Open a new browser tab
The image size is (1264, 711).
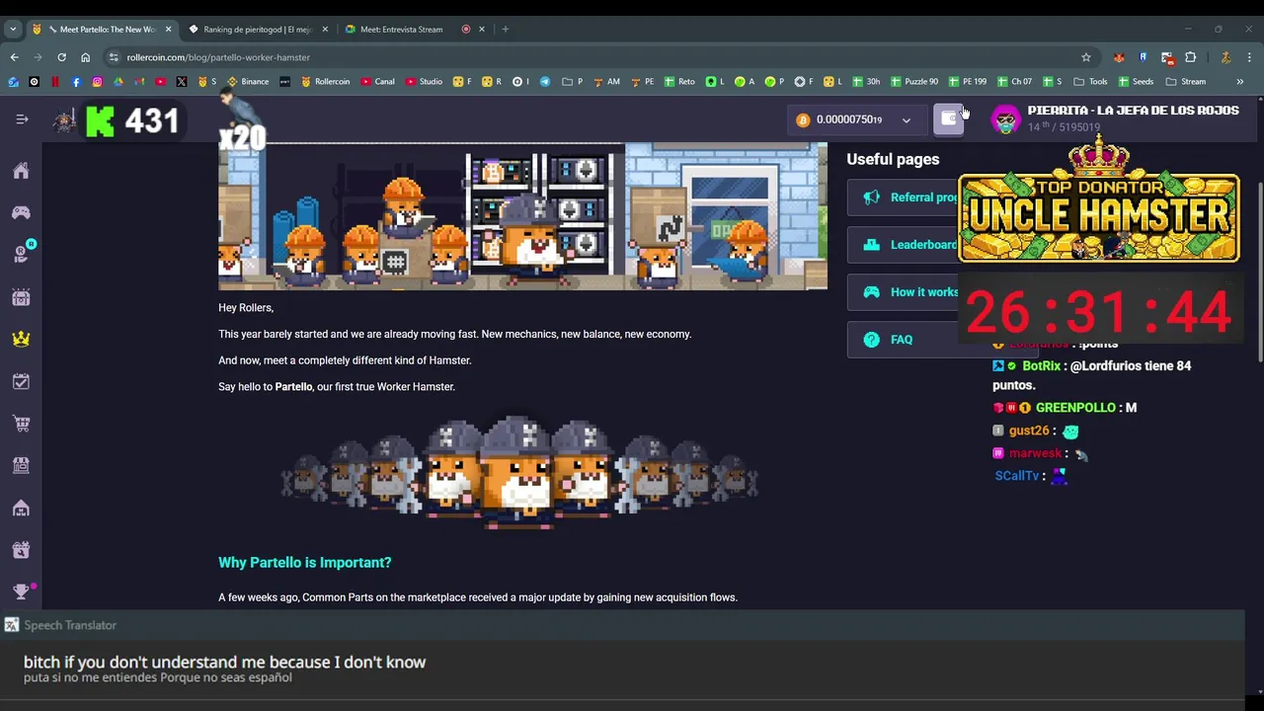[x=505, y=30]
